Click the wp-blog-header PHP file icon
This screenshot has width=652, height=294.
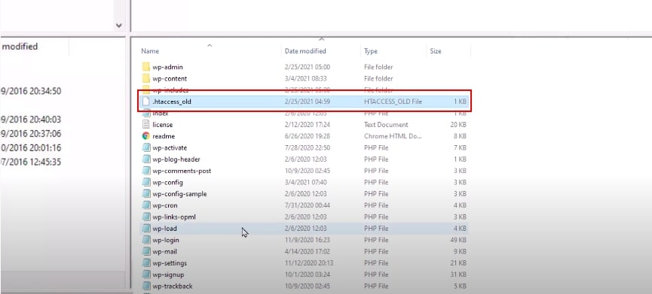(x=145, y=159)
